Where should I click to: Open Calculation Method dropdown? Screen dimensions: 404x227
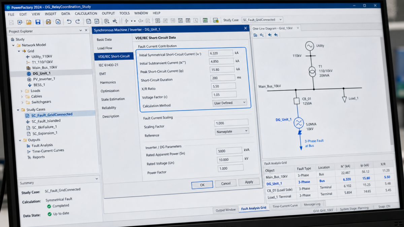click(x=230, y=103)
